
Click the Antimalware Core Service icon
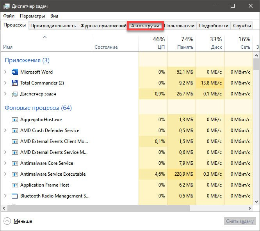pos(14,163)
